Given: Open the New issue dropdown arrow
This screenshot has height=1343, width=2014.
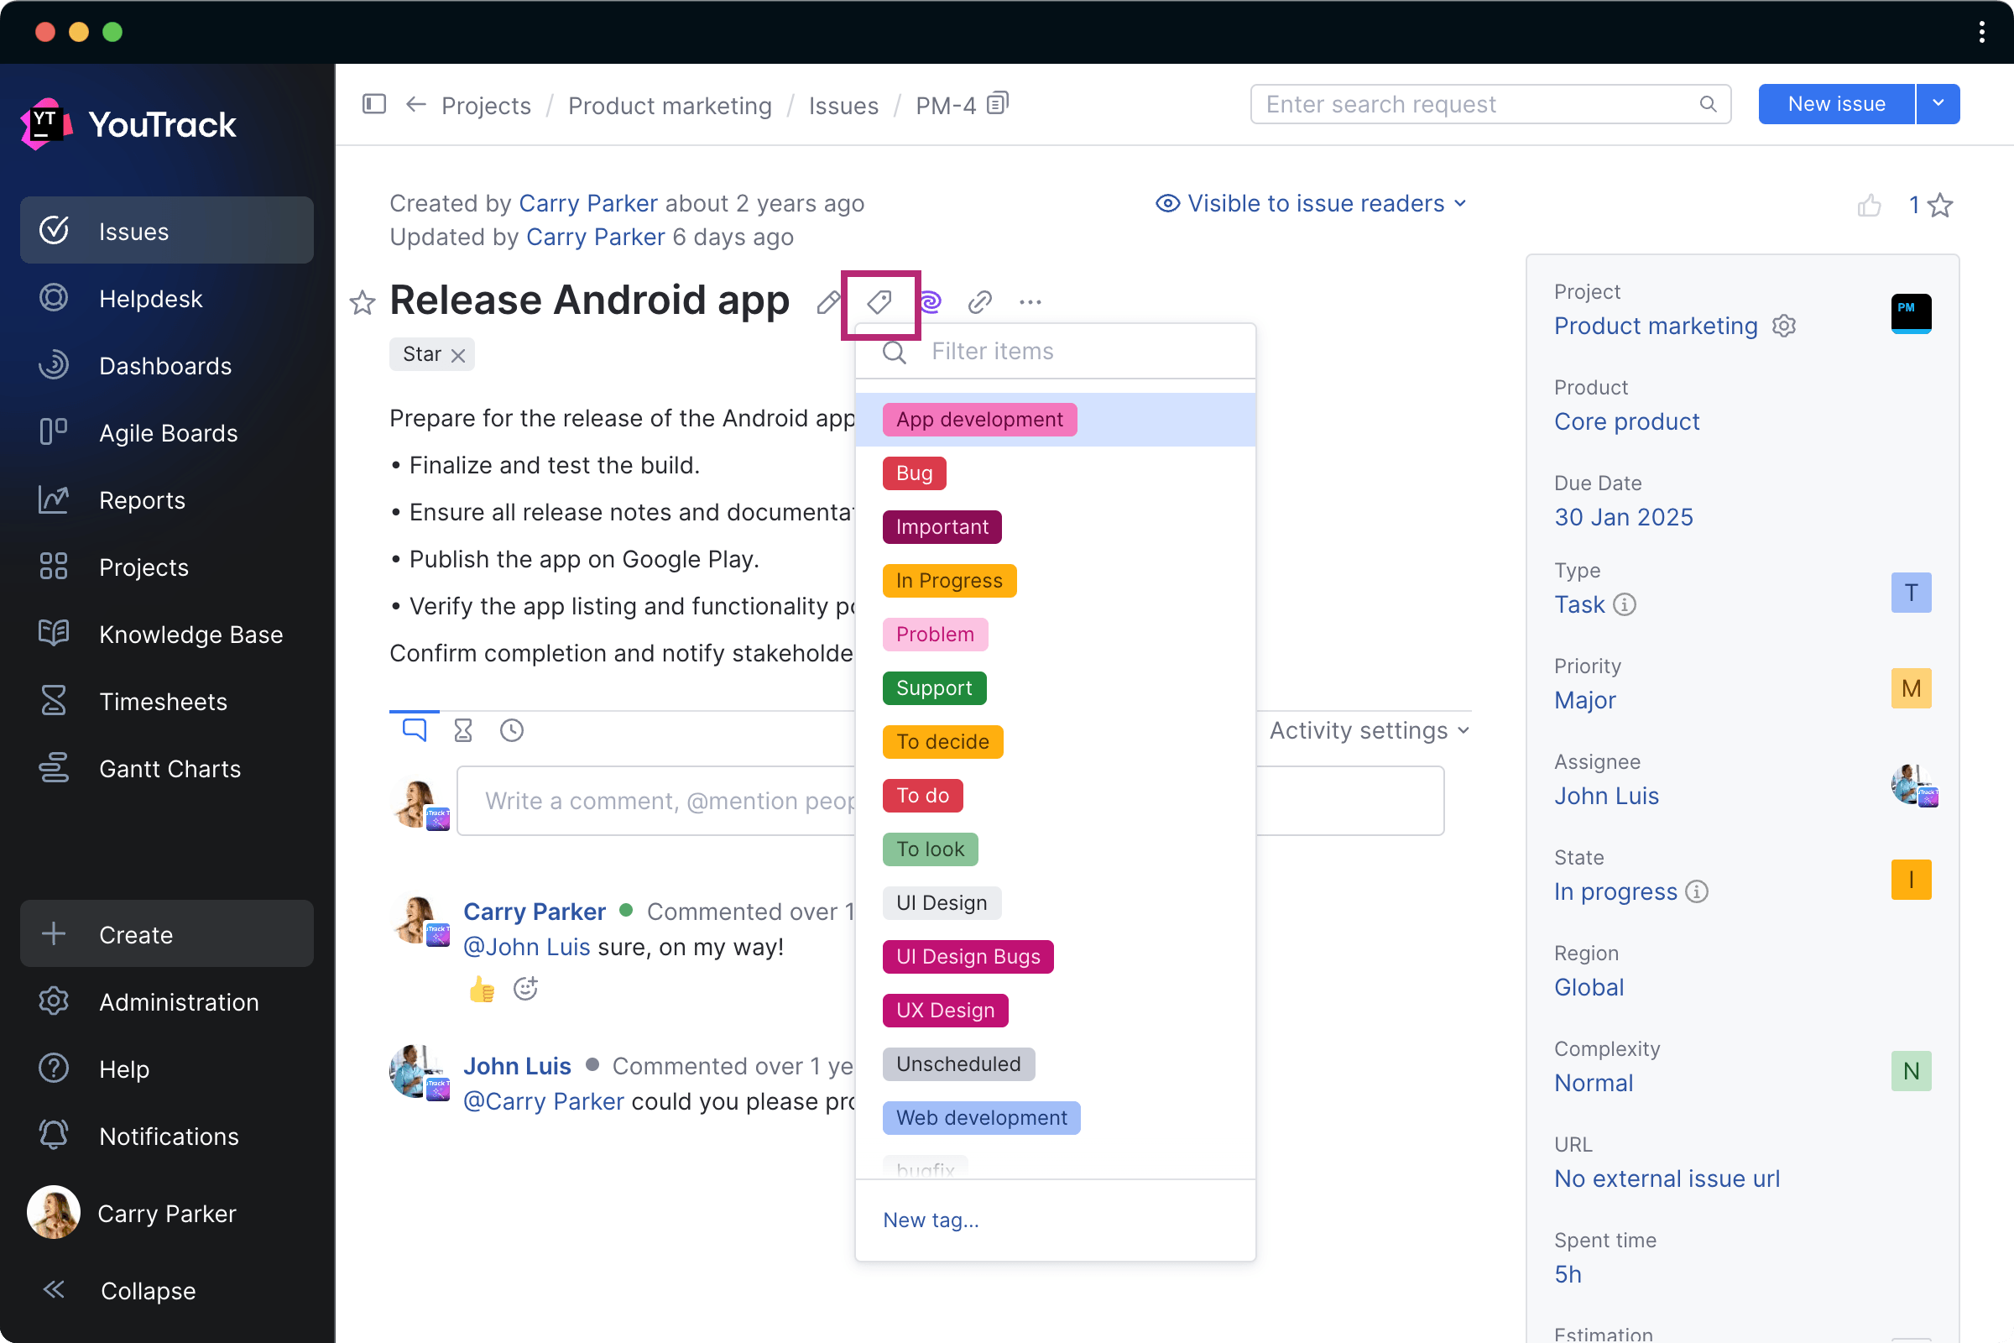Looking at the screenshot, I should click(1938, 103).
